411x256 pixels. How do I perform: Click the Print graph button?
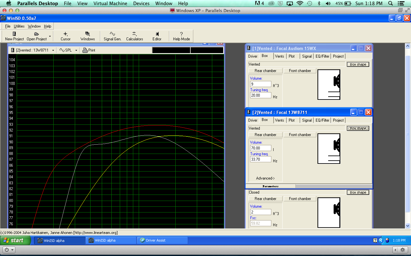89,50
